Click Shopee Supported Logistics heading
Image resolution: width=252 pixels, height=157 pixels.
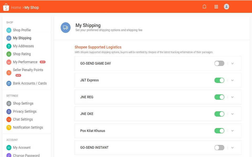coord(98,47)
